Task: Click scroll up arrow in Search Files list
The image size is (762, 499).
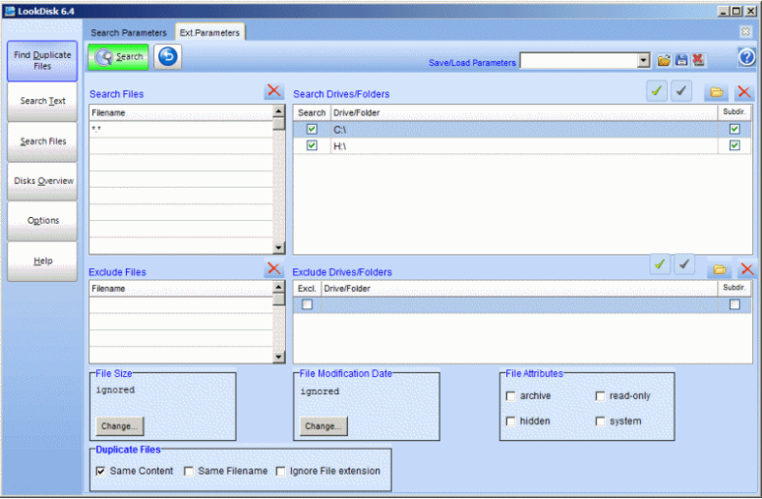Action: [278, 111]
